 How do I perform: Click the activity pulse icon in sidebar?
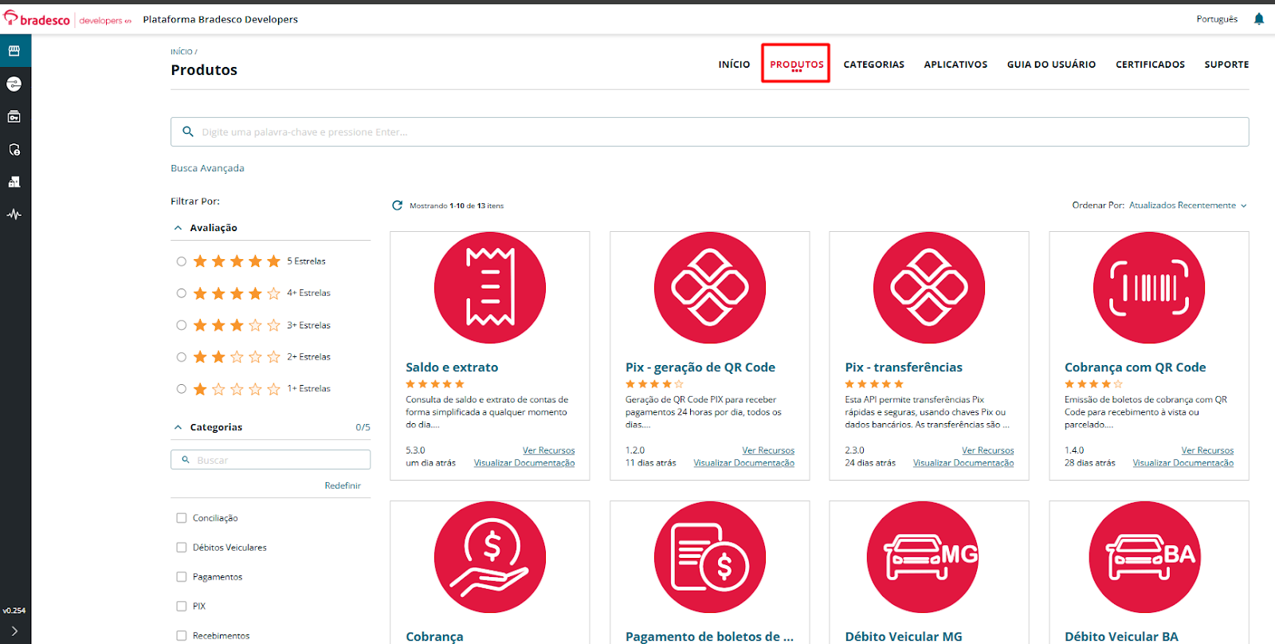point(14,214)
